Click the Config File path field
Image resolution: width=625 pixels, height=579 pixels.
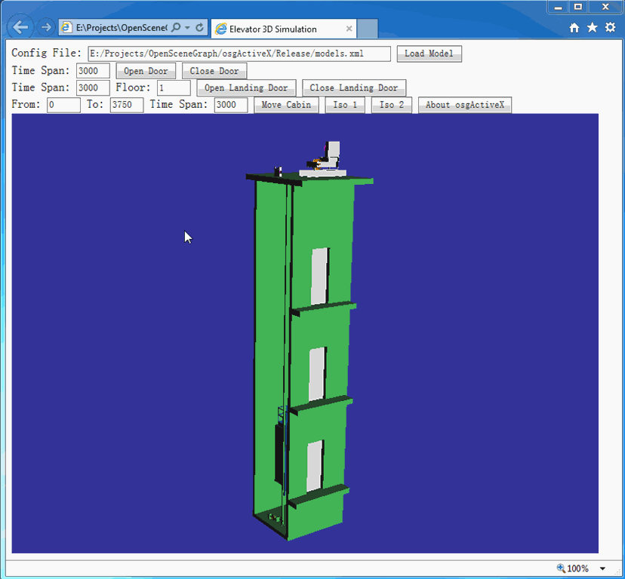pos(239,54)
